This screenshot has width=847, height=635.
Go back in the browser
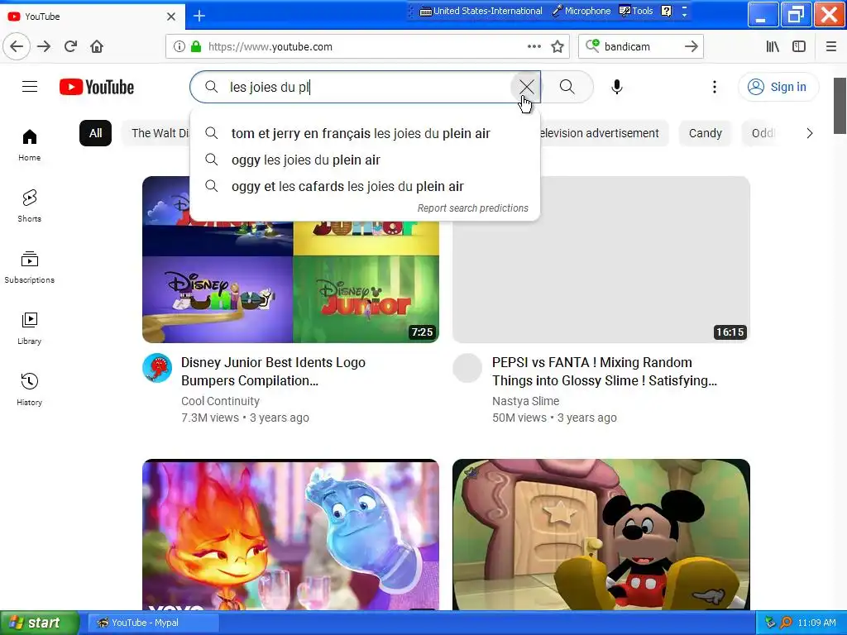tap(17, 46)
